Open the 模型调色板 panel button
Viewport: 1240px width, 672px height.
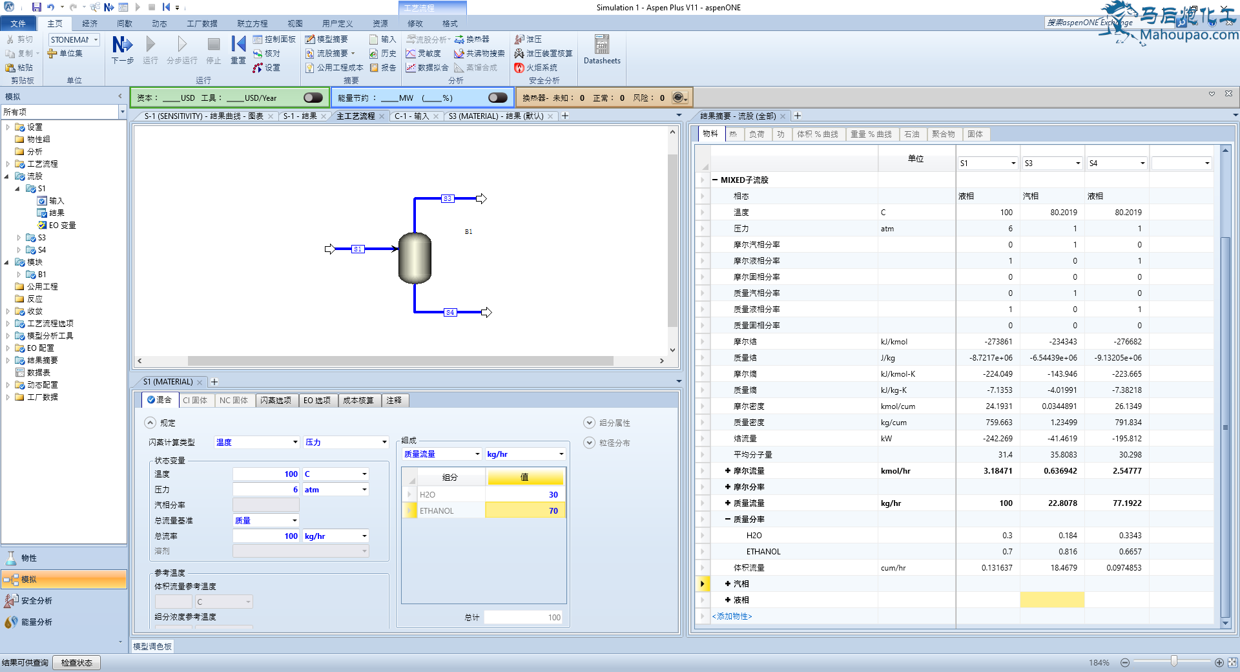(x=152, y=646)
